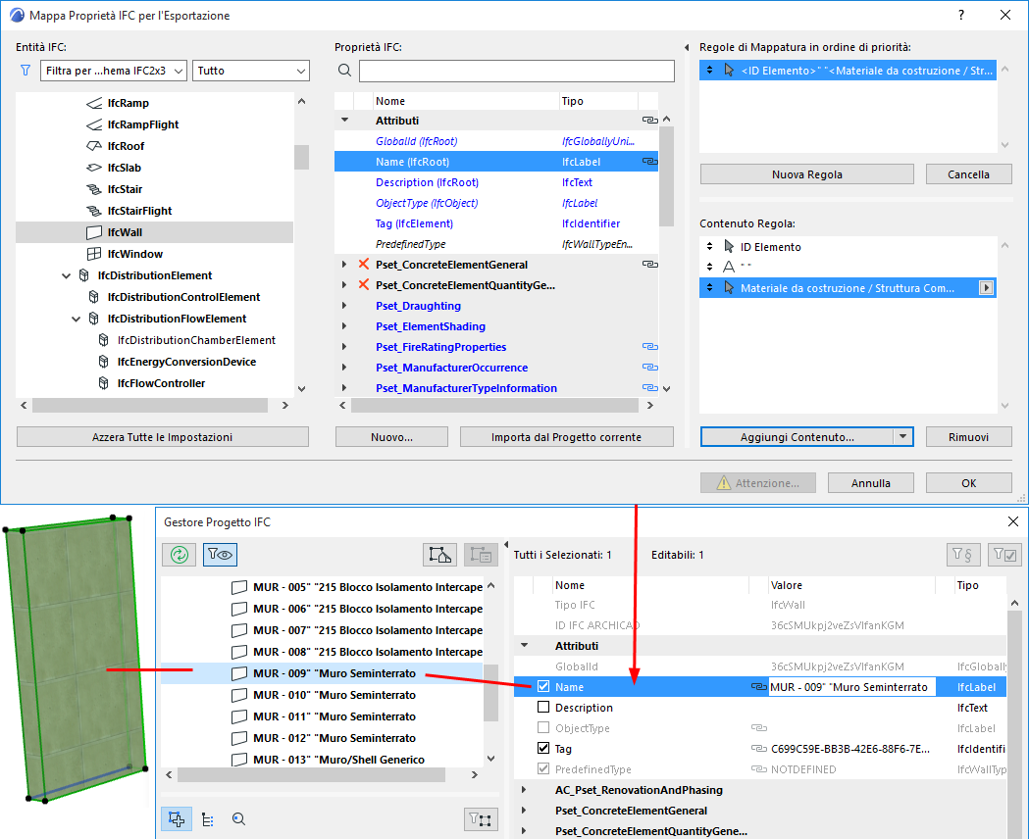Click the Rimuovi button
The width and height of the screenshot is (1029, 839).
tap(968, 437)
